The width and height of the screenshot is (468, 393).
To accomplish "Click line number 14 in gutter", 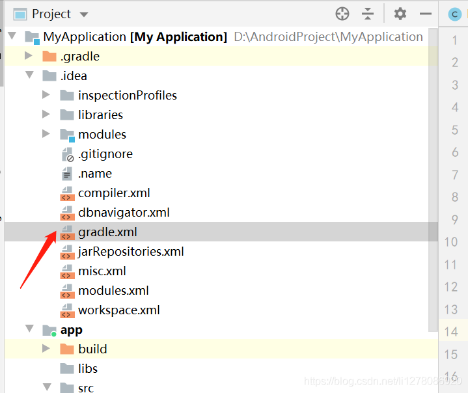I will (451, 332).
